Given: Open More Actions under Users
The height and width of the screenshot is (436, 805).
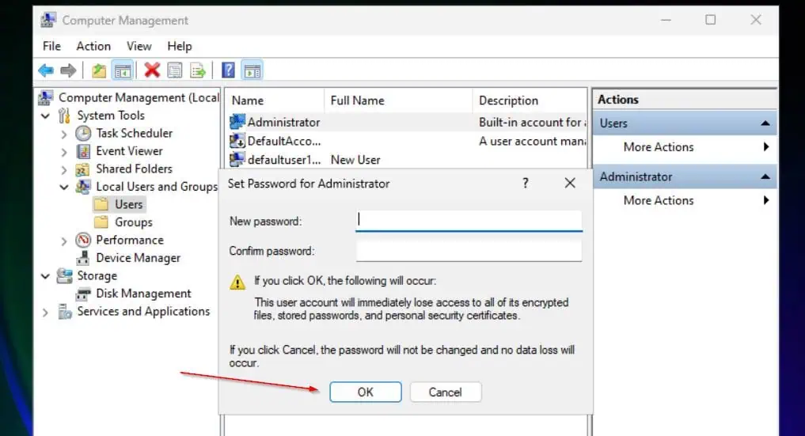Looking at the screenshot, I should pyautogui.click(x=659, y=147).
